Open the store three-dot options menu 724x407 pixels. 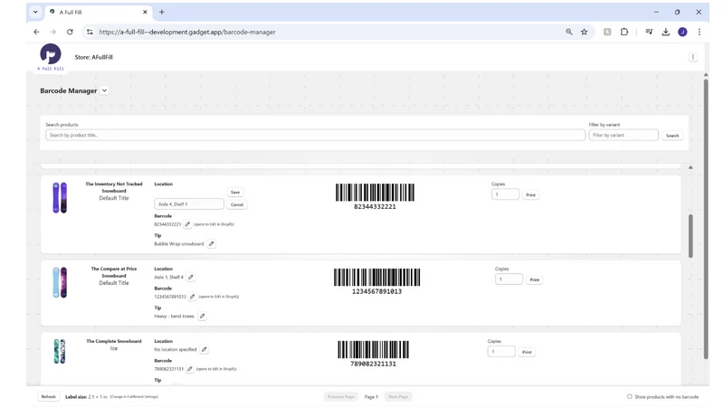pos(692,57)
